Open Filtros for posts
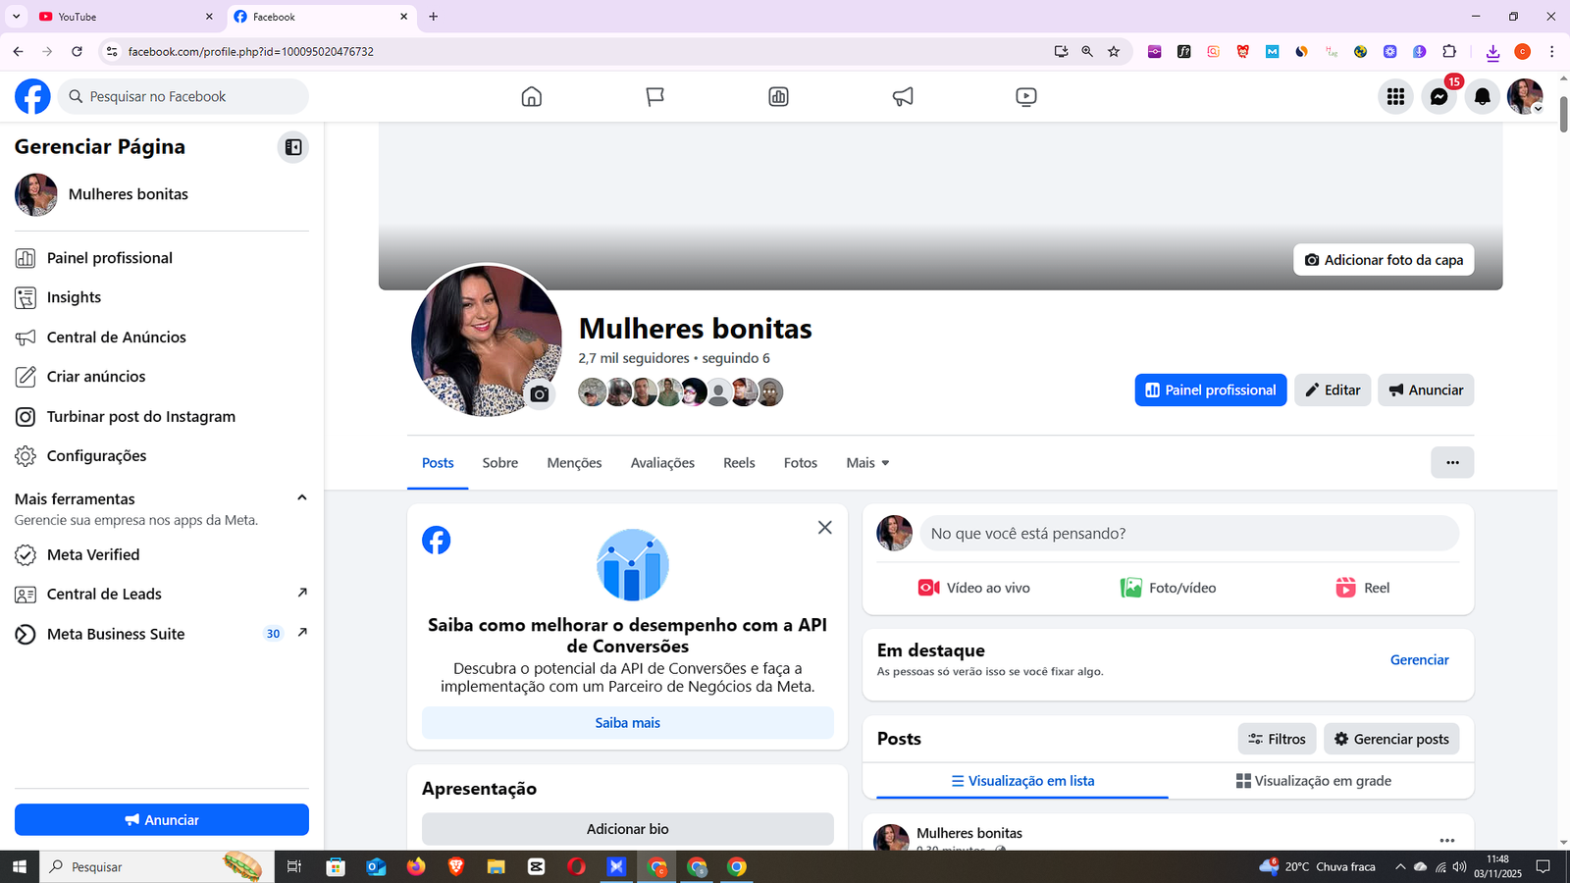Viewport: 1570px width, 883px height. click(x=1277, y=739)
